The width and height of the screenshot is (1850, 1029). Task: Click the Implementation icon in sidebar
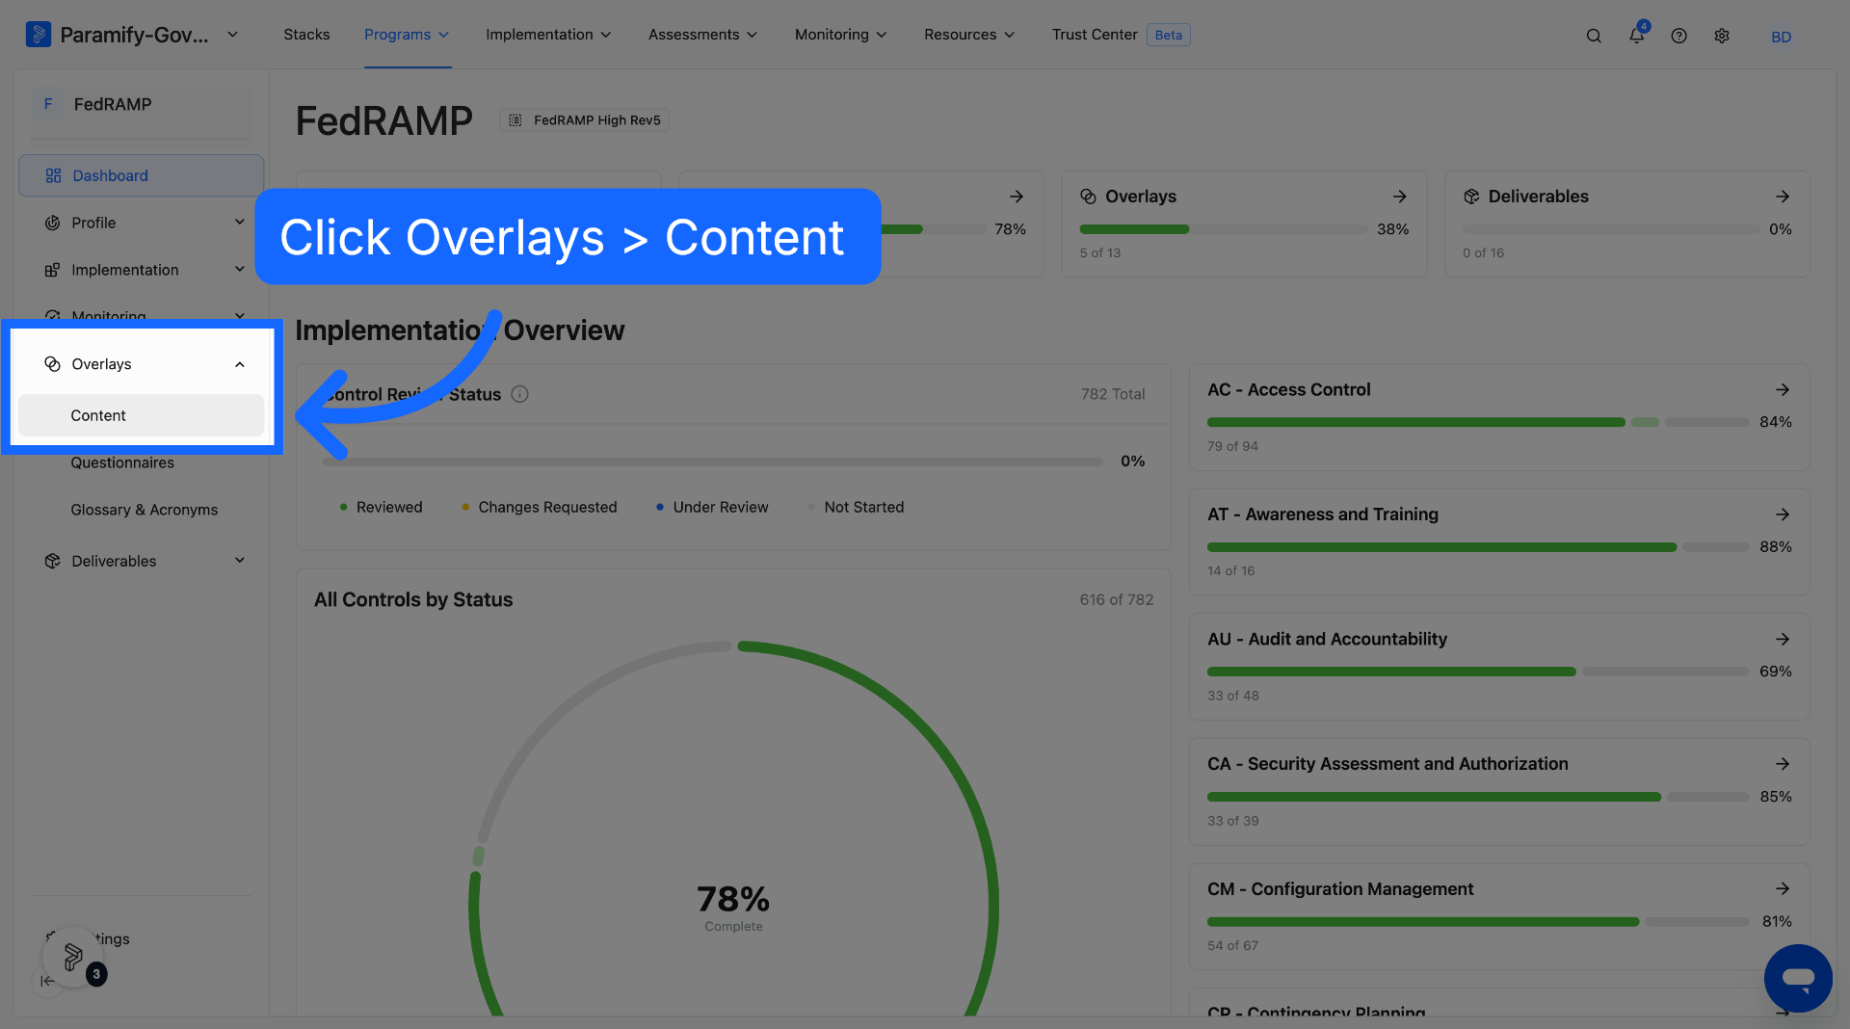coord(52,270)
